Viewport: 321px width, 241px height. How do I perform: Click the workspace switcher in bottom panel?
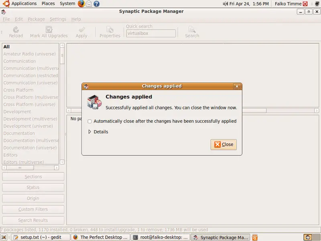coord(312,237)
